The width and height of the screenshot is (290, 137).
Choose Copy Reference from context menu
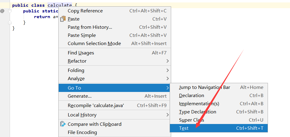pos(85,11)
